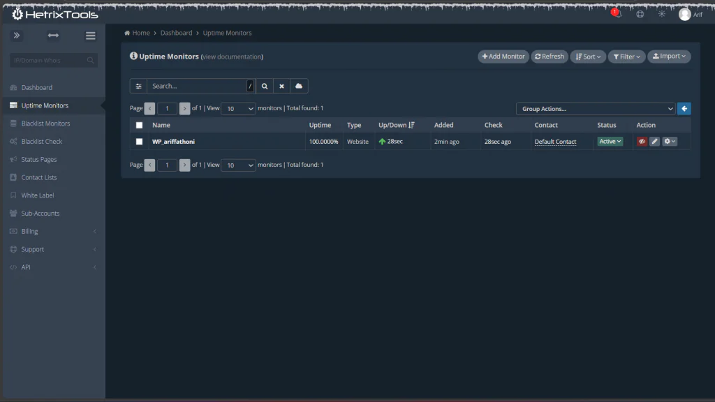
Task: Open the WP_ariffathoni monitor
Action: [x=173, y=142]
